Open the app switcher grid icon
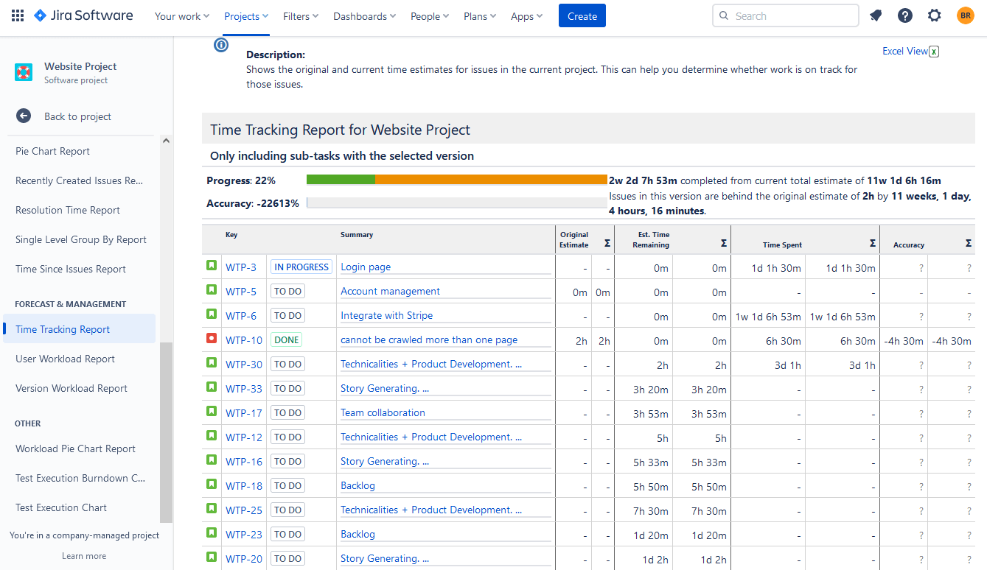This screenshot has height=570, width=987. coord(18,15)
